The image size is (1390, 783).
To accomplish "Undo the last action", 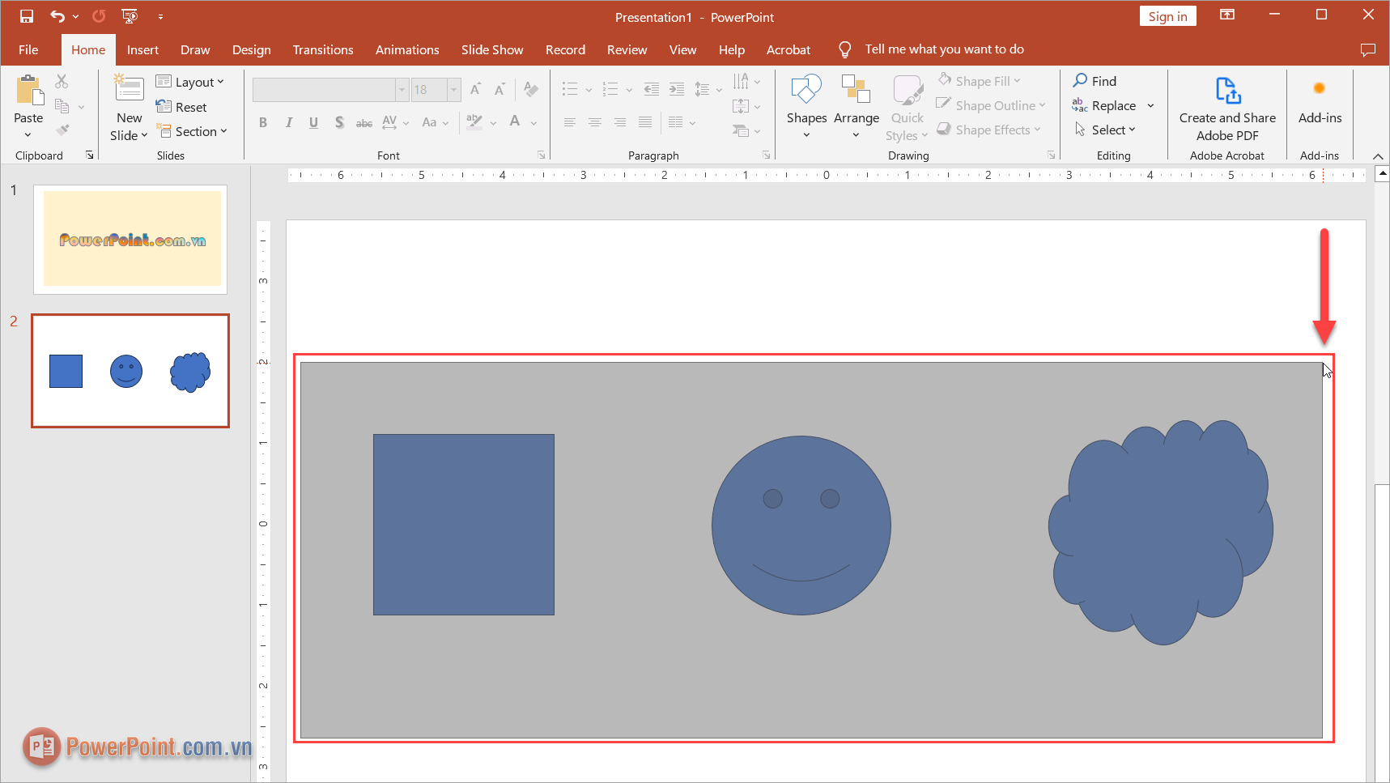I will [57, 16].
